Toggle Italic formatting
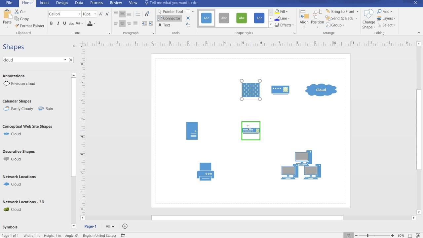Screen dimensions: 423x238 tap(58, 23)
